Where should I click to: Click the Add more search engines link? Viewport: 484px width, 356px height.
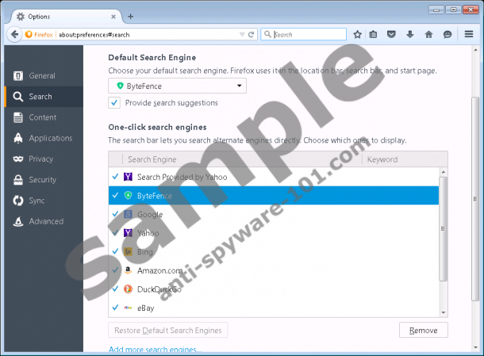pos(155,350)
